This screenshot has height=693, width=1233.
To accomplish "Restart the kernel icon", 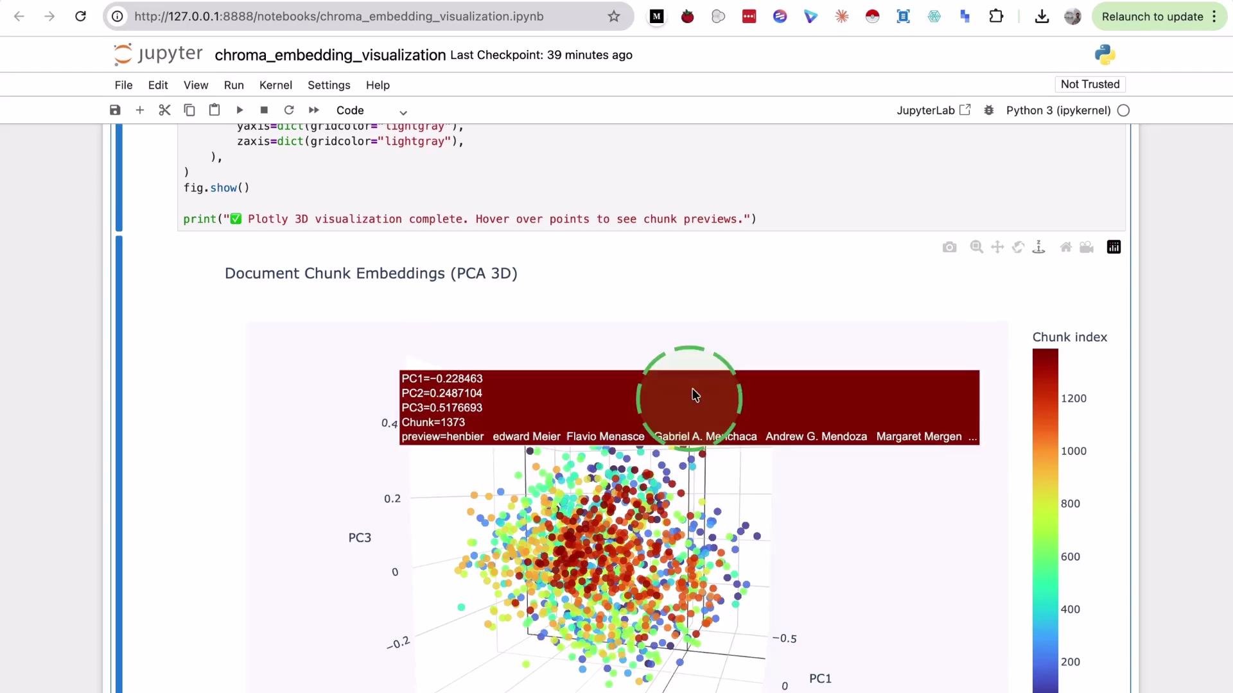I will pos(289,110).
